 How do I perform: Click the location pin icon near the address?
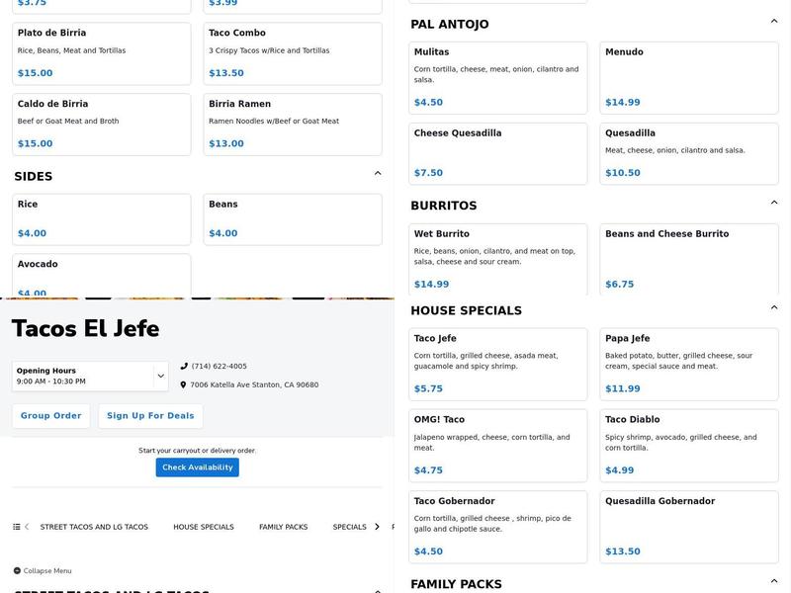tap(183, 384)
